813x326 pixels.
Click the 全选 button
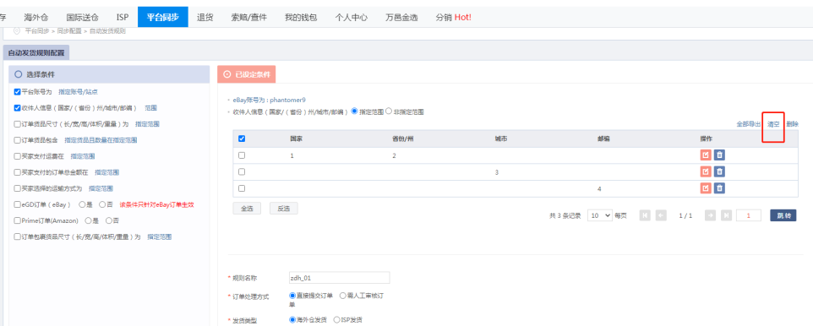247,209
